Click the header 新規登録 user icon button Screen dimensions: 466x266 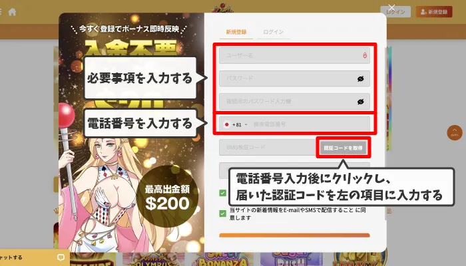click(x=434, y=12)
